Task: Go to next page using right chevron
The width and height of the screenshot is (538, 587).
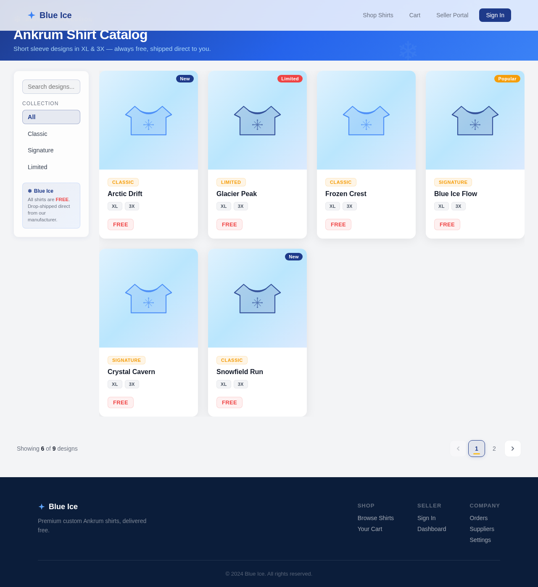Action: (x=513, y=449)
